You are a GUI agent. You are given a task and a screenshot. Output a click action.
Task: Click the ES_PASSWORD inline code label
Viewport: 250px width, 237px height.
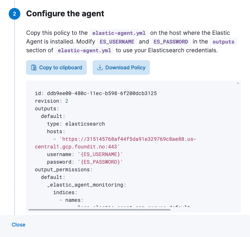tap(171, 42)
